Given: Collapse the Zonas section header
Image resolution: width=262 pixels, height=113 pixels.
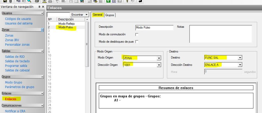Looking at the screenshot, I should pyautogui.click(x=42, y=30).
